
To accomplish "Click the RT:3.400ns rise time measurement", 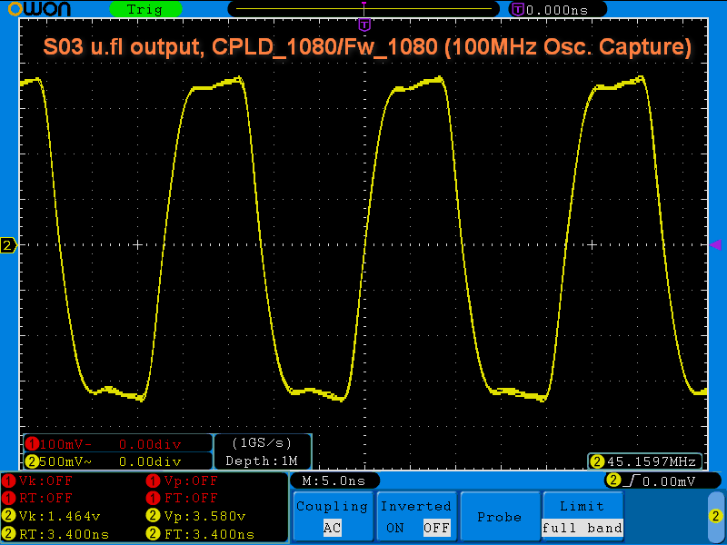I will coord(64,534).
